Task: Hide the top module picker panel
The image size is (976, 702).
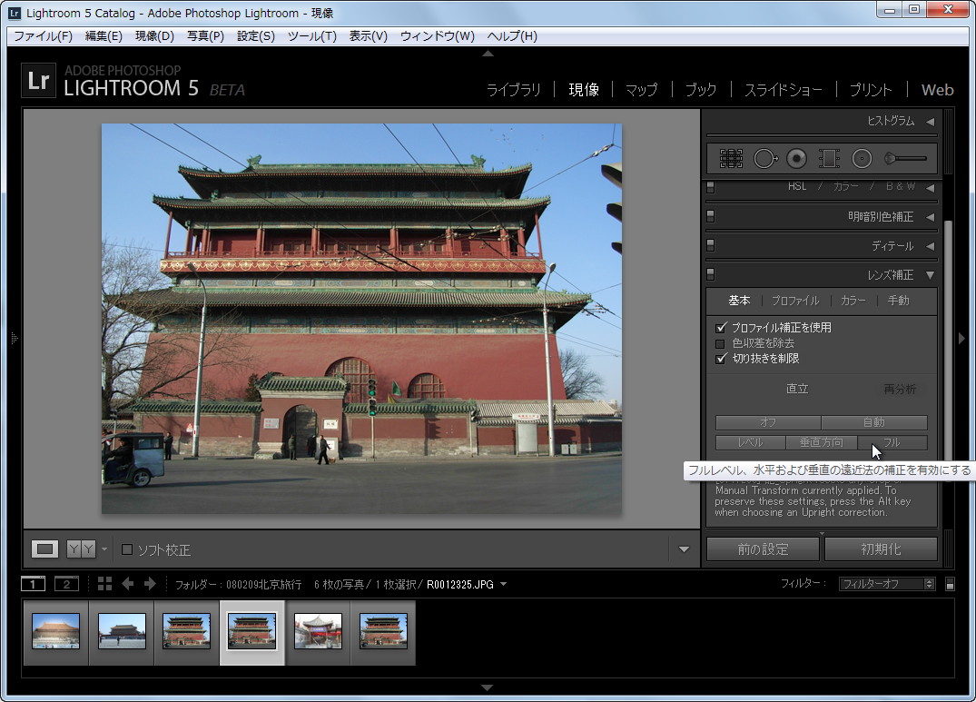Action: pyautogui.click(x=488, y=54)
